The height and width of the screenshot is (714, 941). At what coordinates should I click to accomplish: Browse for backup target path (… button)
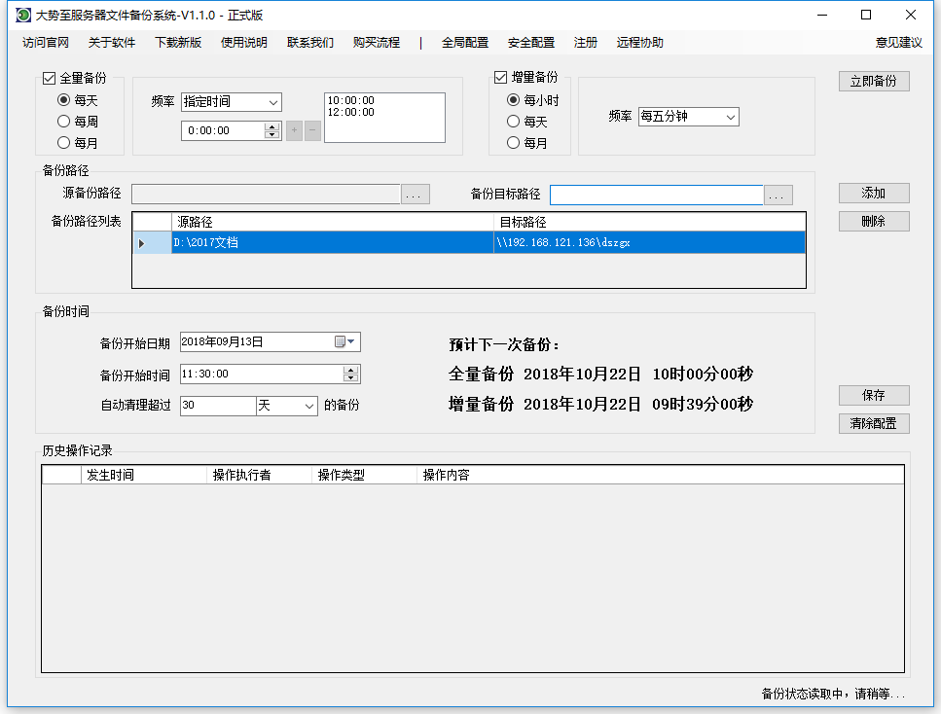point(778,196)
